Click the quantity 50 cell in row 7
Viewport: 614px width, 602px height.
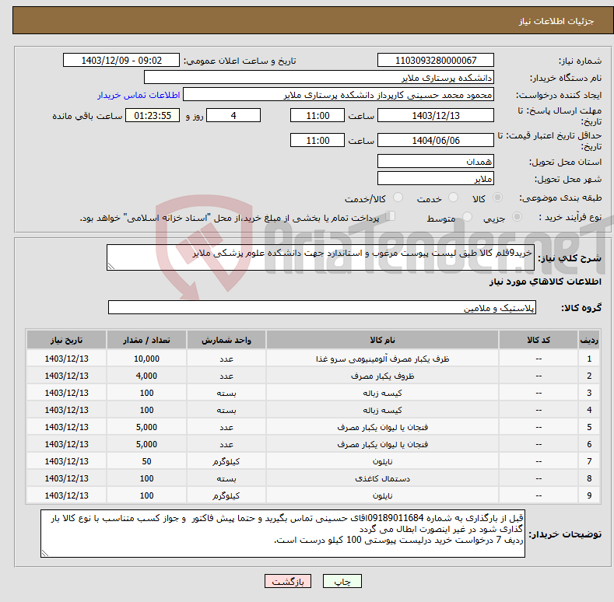(x=146, y=461)
